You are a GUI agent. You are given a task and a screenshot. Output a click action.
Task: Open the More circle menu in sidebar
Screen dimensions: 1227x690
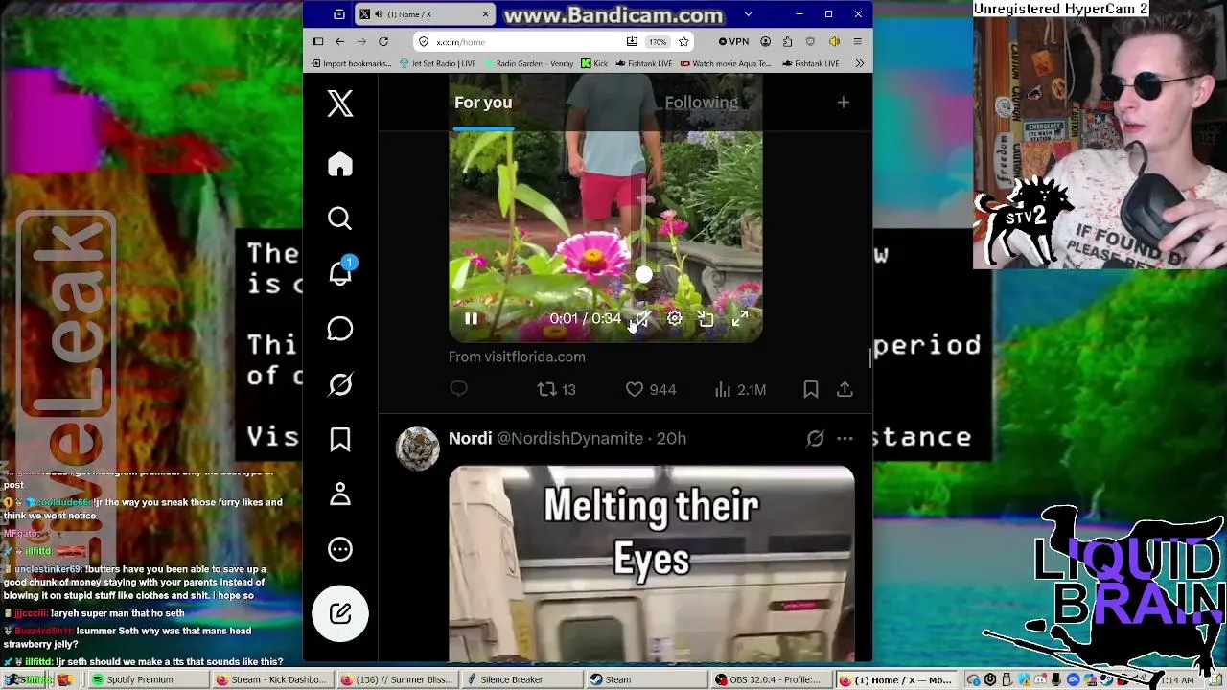tap(340, 549)
